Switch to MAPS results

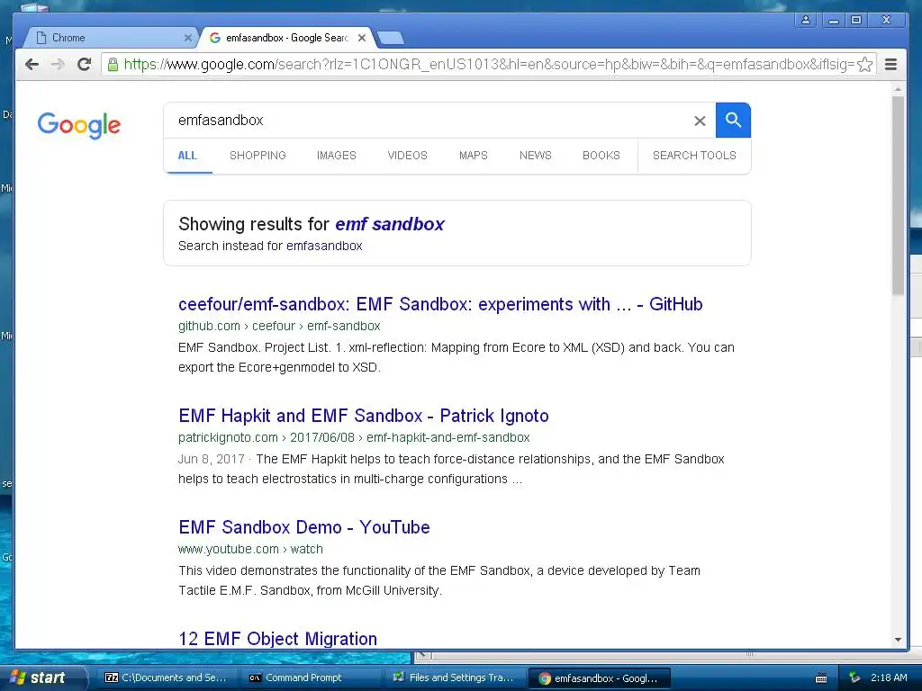(474, 156)
